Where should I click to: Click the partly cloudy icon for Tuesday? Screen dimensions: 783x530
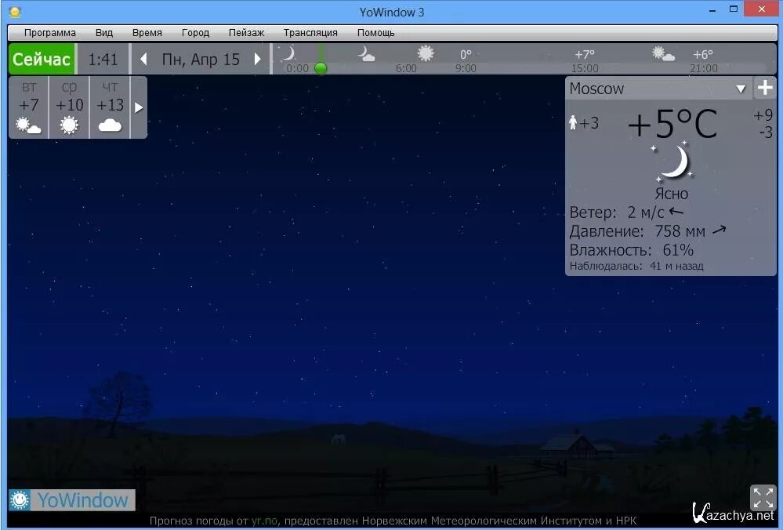tap(28, 125)
